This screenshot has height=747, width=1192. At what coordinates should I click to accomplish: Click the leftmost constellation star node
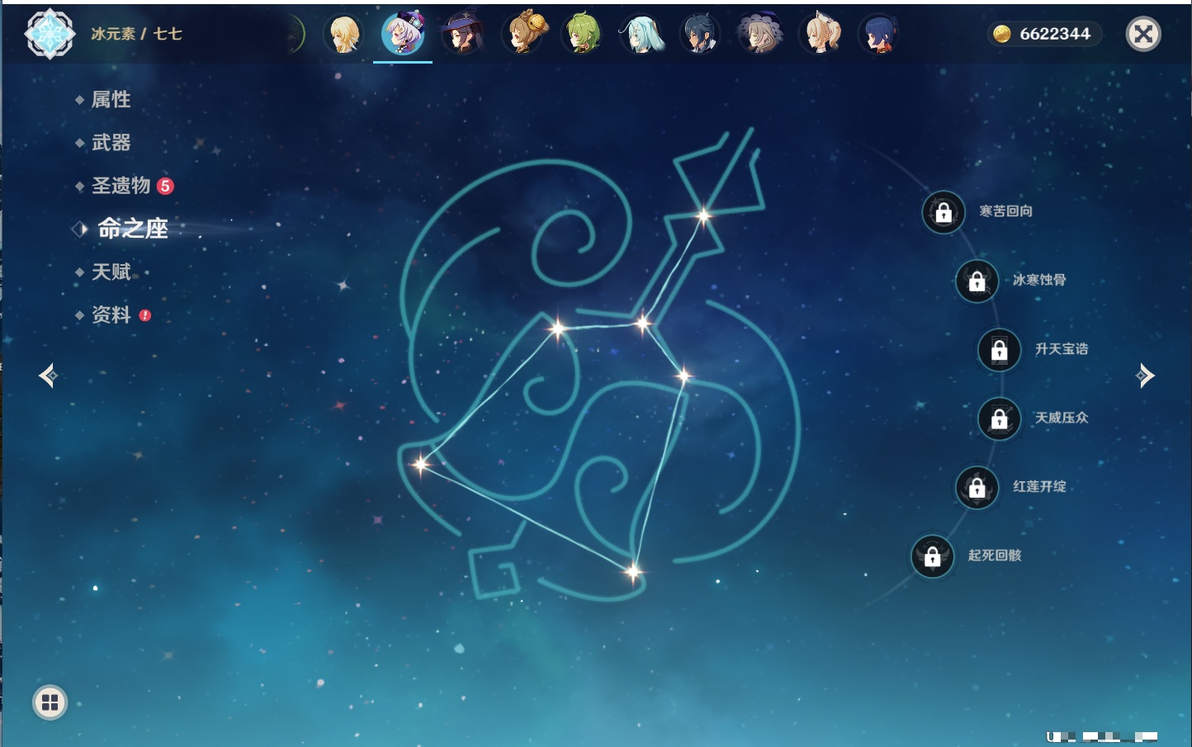tap(421, 464)
